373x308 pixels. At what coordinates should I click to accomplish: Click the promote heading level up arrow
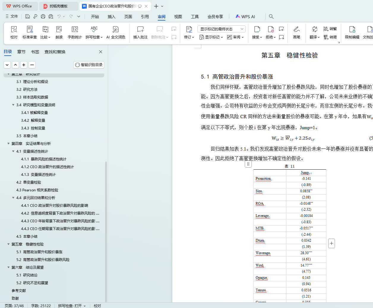coord(15,65)
